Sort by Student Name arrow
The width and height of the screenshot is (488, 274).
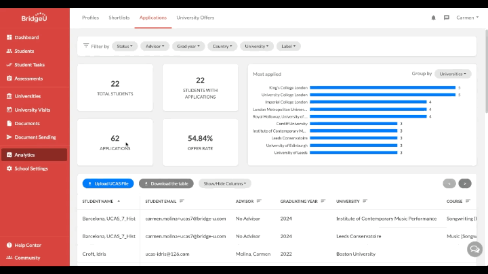(x=119, y=202)
